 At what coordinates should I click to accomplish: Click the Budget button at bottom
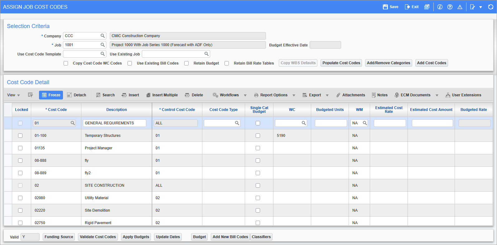[x=200, y=237]
